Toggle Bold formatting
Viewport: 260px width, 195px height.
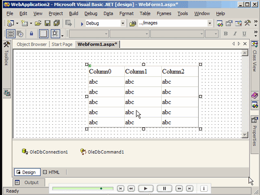coord(226,34)
